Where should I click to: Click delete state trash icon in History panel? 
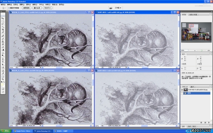(x=209, y=123)
